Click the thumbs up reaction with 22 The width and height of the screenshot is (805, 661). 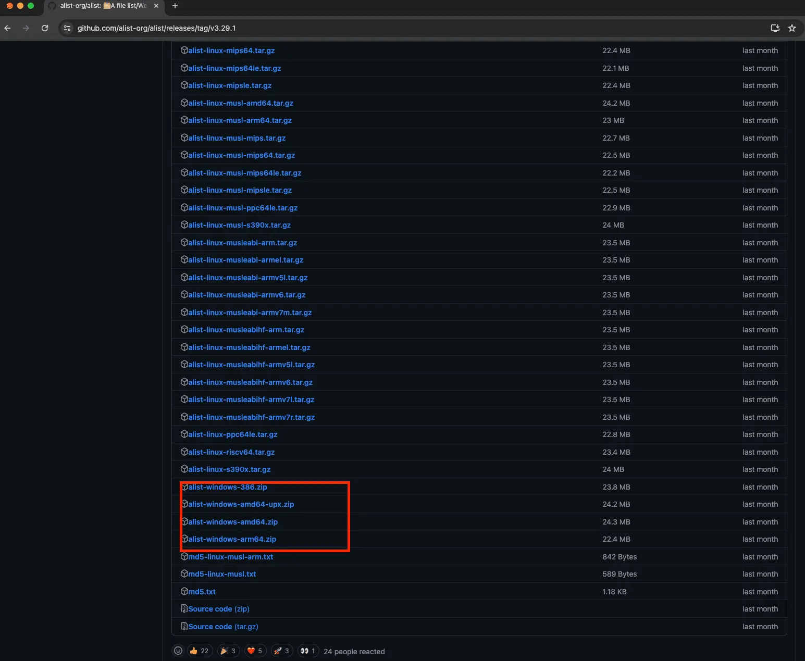tap(199, 651)
